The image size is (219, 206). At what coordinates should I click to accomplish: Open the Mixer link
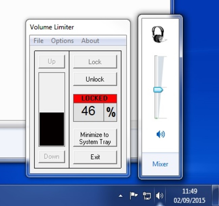coord(160,164)
